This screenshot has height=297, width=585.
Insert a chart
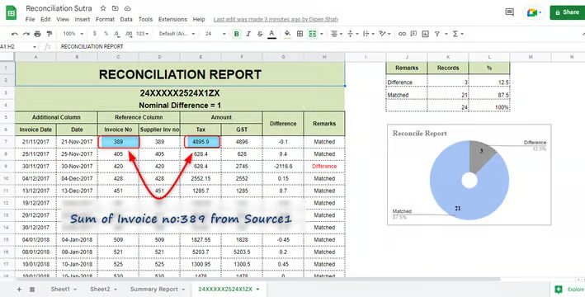425,34
